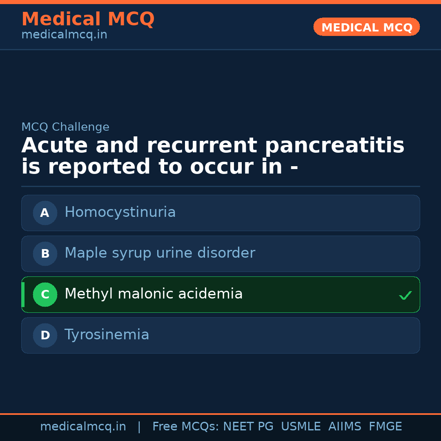Select the Tyrosinemia answer text
The image size is (441, 441).
[x=107, y=335]
